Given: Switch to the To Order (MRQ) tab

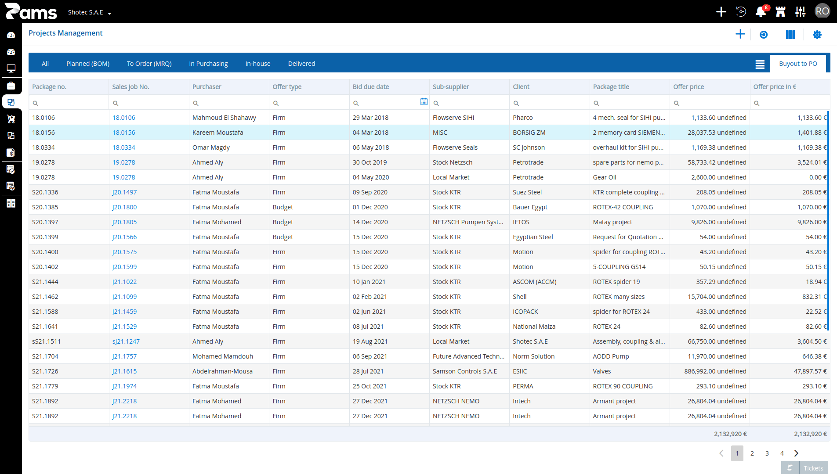Looking at the screenshot, I should click(149, 64).
